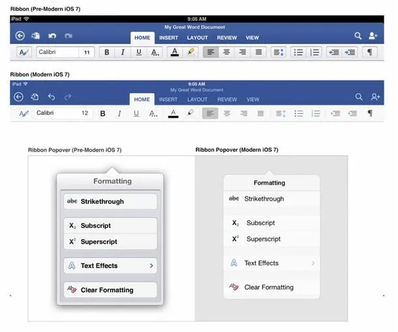Align left in Pre-Modern ribbon

(211, 52)
